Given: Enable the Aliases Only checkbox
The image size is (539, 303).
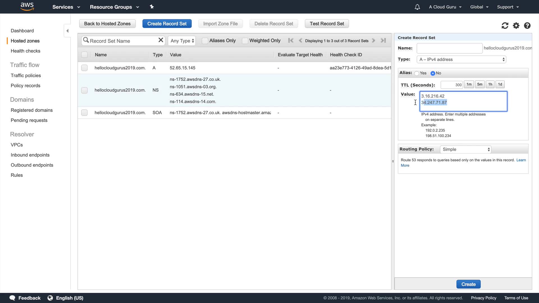Looking at the screenshot, I should (x=205, y=41).
